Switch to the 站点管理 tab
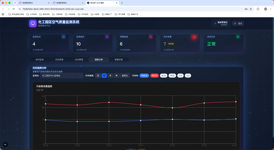This screenshot has width=274, height=150. pos(79,60)
